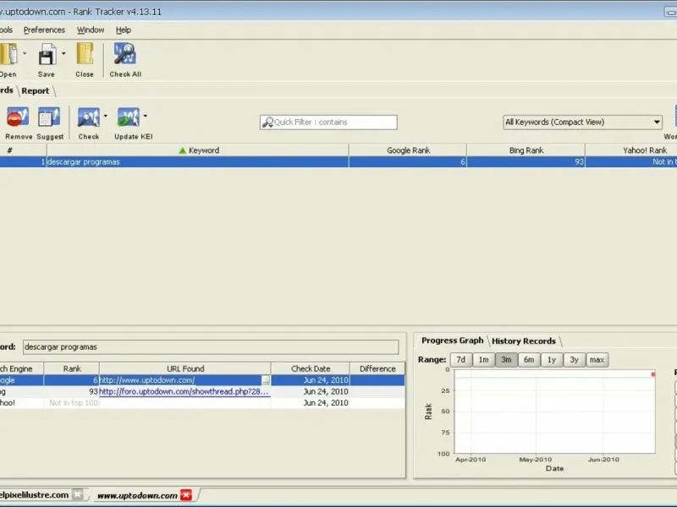Click the Close project folder icon
Image resolution: width=677 pixels, height=507 pixels.
[85, 54]
